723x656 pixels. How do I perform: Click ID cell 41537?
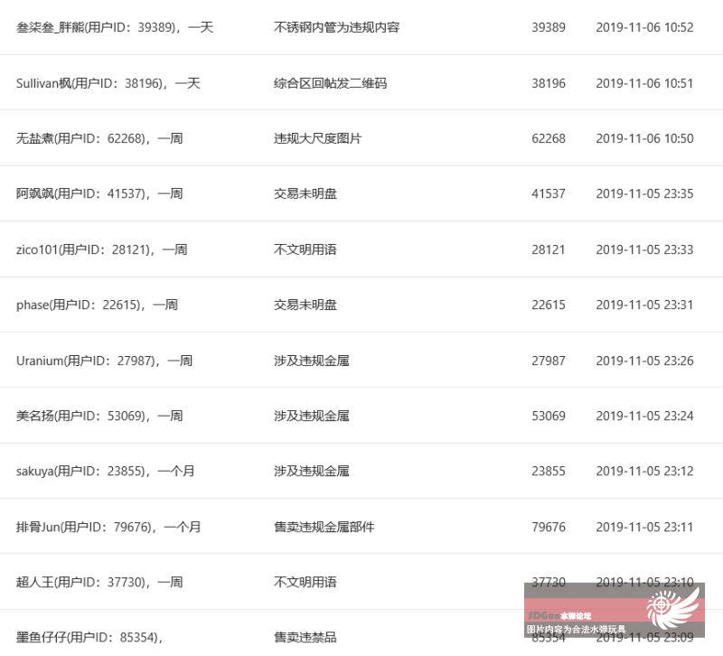point(549,193)
